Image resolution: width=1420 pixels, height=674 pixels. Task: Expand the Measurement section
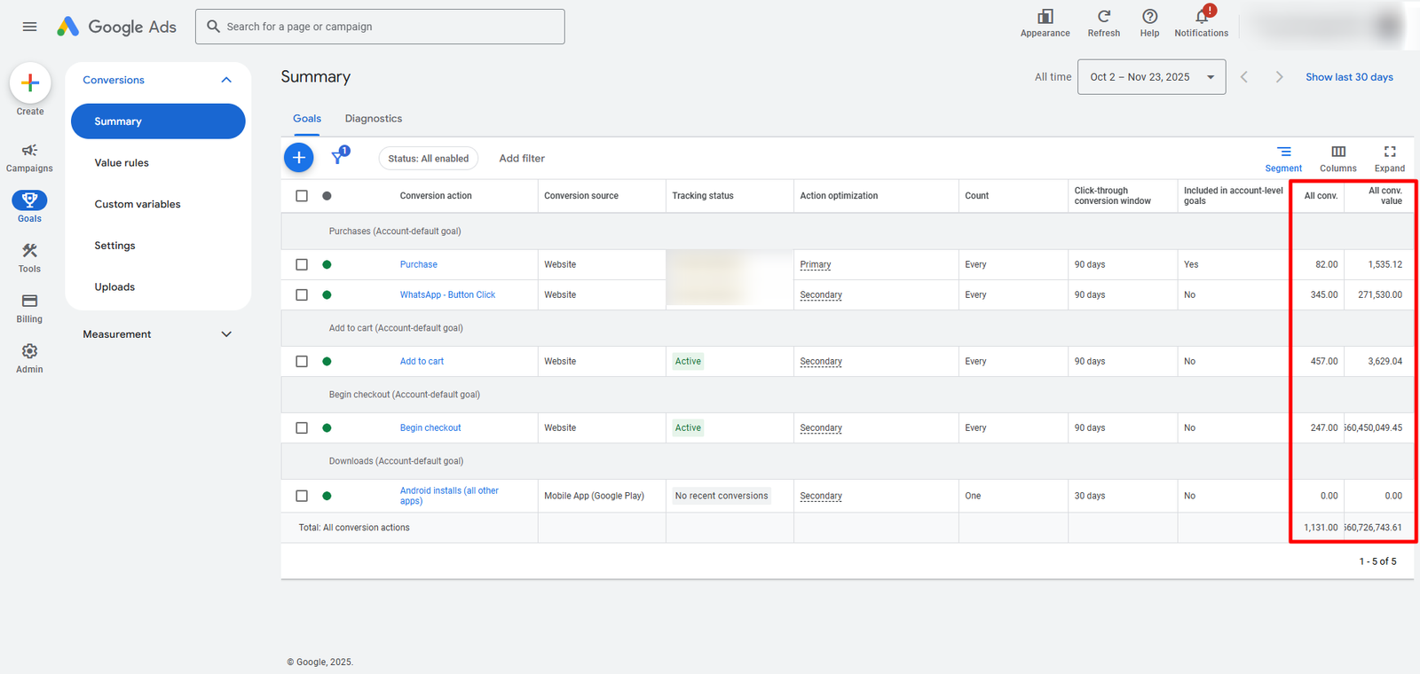coord(226,334)
